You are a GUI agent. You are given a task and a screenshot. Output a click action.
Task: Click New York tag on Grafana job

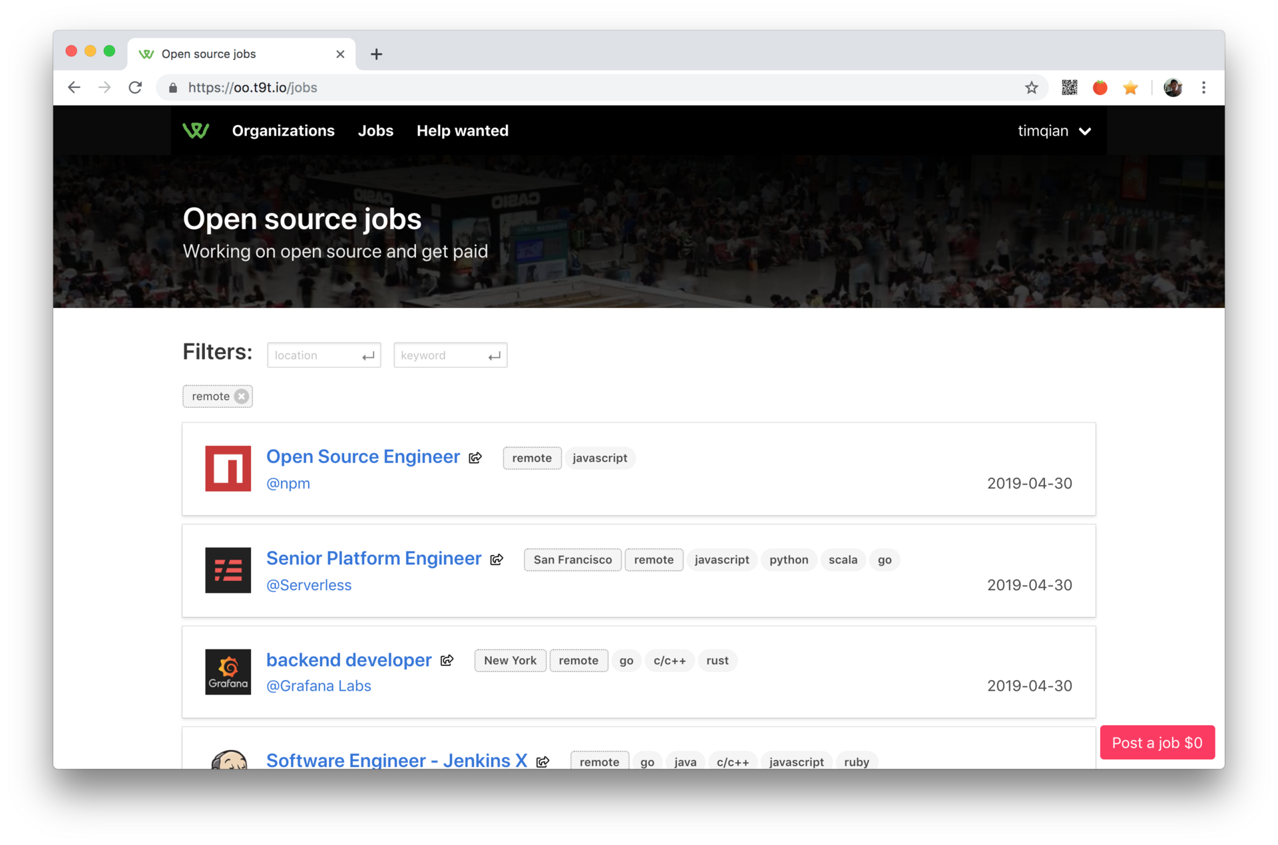coord(510,661)
